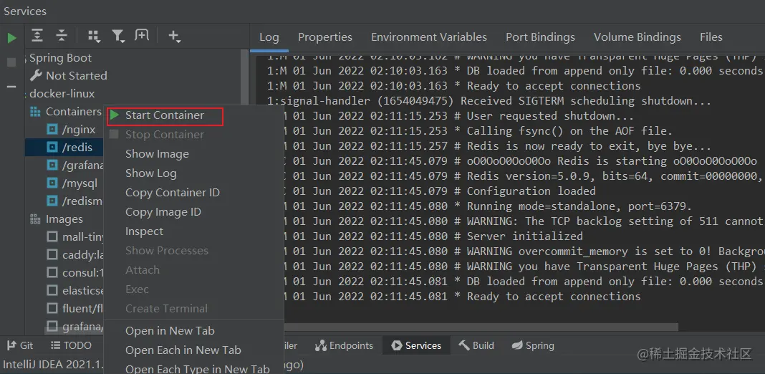Select the /mysql container

(80, 183)
